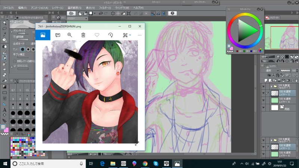Enable 参照レイヤーの線から checkbox
Screen dimensions: 299x168
(x=15, y=61)
